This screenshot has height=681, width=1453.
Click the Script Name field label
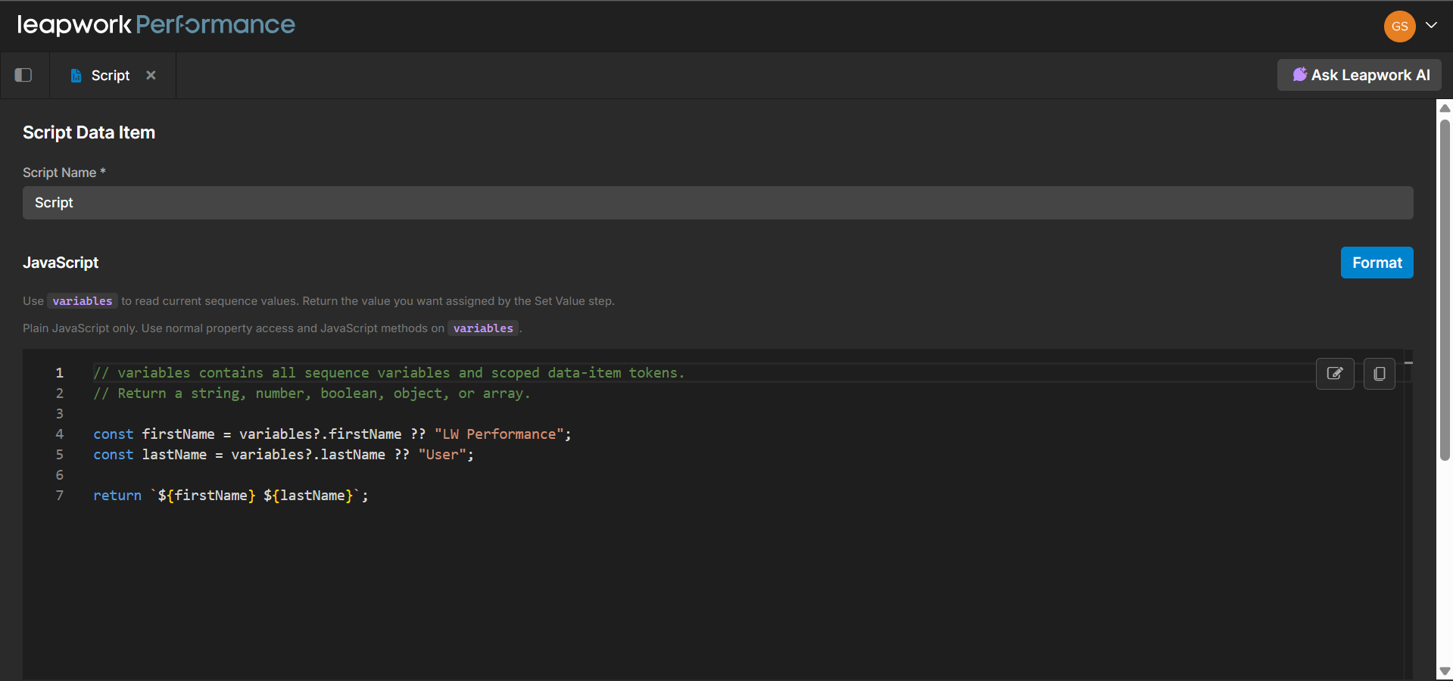[x=64, y=173]
